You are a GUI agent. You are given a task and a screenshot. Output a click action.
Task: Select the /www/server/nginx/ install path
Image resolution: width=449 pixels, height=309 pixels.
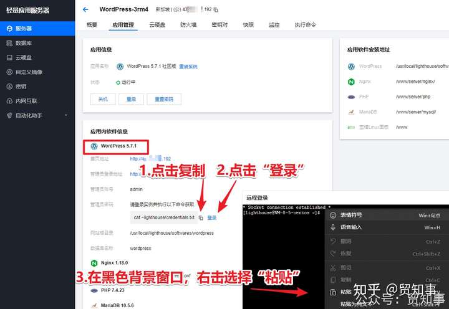415,82
